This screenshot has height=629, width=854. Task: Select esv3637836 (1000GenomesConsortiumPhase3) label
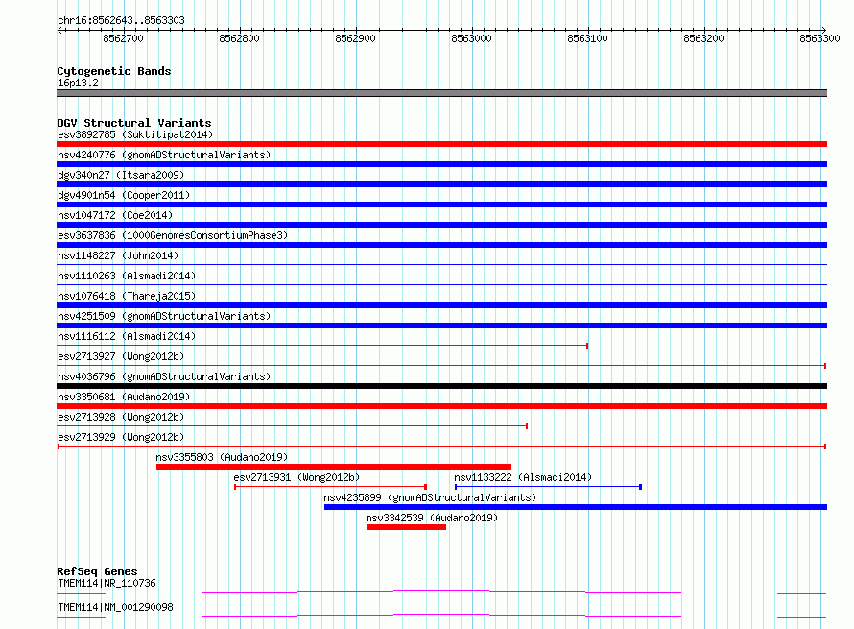[x=173, y=235]
